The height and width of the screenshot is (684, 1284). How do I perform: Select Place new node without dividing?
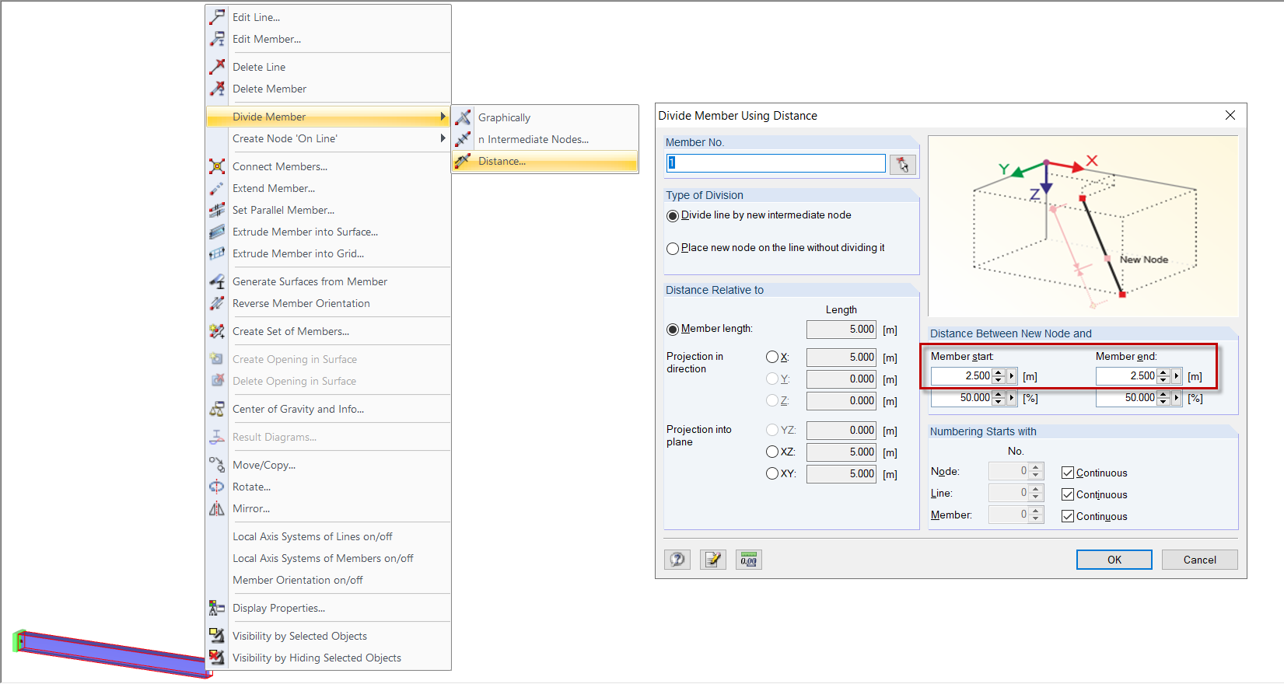pos(673,248)
